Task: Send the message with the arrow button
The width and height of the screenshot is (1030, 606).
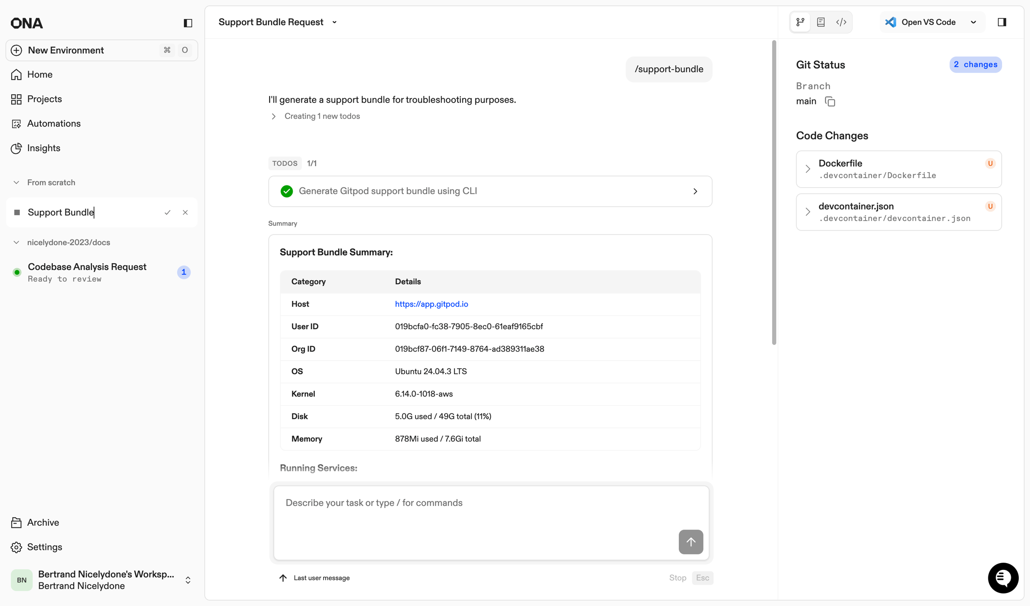Action: (x=691, y=542)
